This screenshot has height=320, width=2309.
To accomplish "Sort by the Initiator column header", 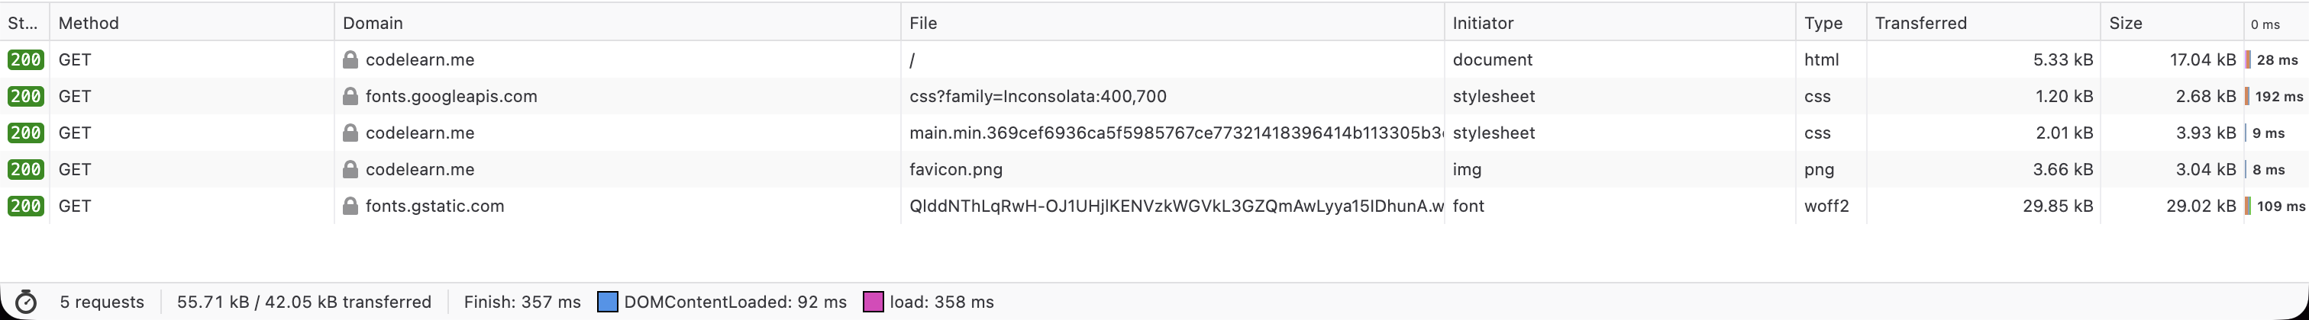I will 1483,24.
